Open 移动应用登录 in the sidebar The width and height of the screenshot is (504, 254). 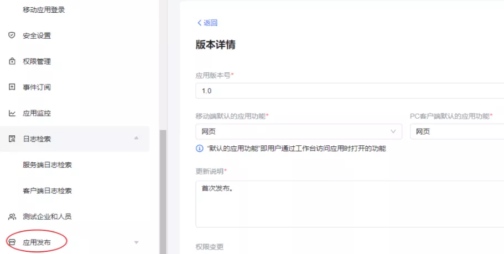point(44,9)
